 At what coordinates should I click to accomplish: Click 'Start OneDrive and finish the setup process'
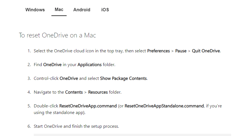pos(76,126)
